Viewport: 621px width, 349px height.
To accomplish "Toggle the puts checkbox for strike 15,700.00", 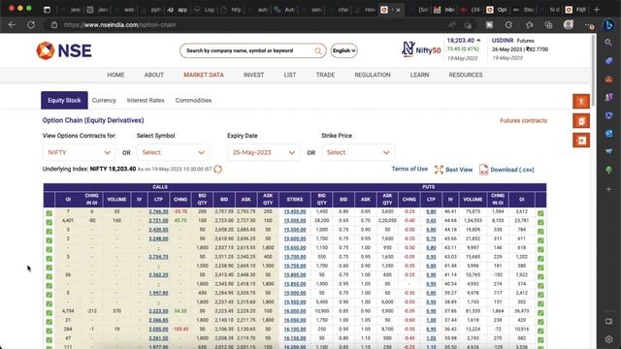I will (540, 259).
